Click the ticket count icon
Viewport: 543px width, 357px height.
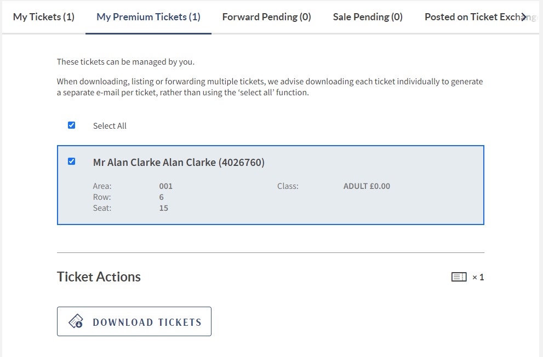(459, 277)
